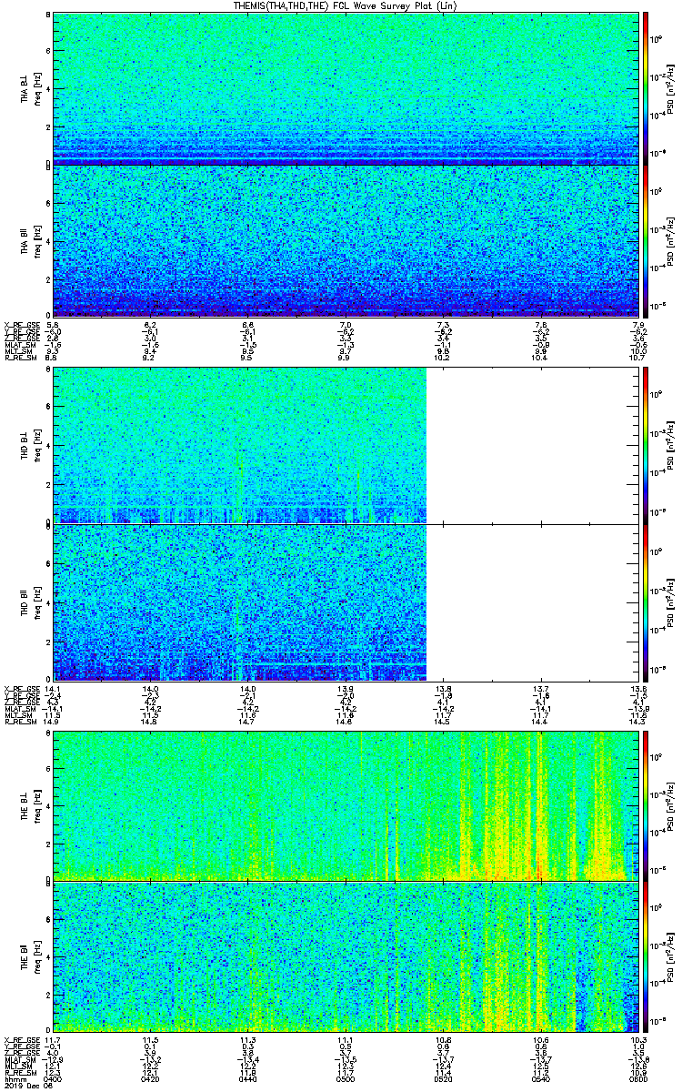Click the 0400 time tick label

click(x=54, y=1079)
